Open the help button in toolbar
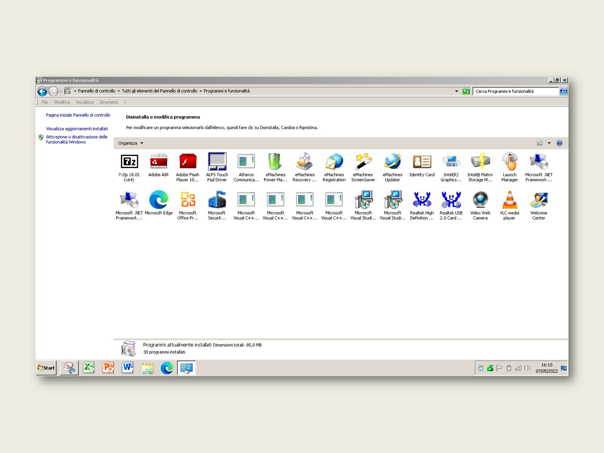 (560, 143)
